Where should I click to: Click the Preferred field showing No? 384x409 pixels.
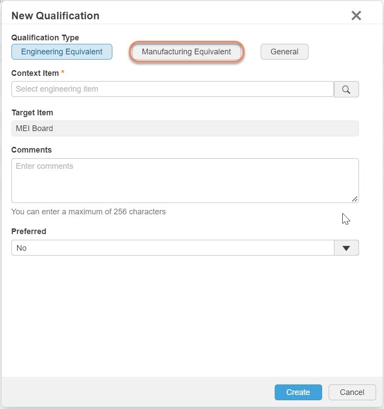(172, 248)
